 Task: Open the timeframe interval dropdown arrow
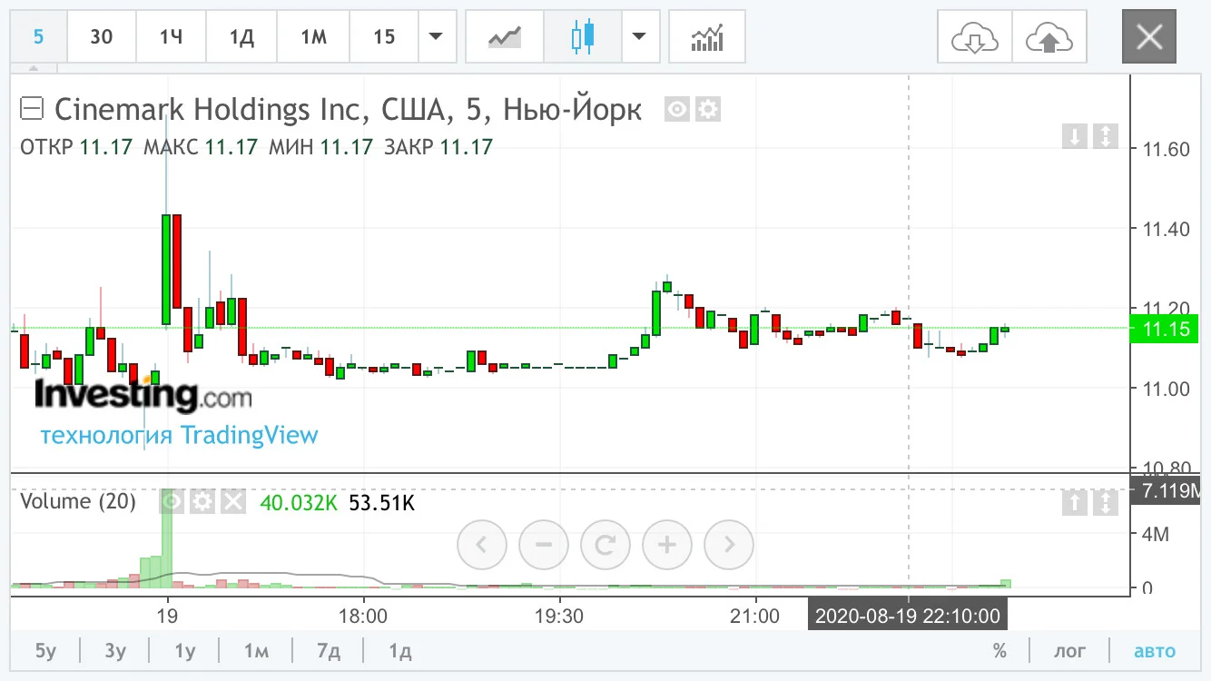tap(437, 37)
